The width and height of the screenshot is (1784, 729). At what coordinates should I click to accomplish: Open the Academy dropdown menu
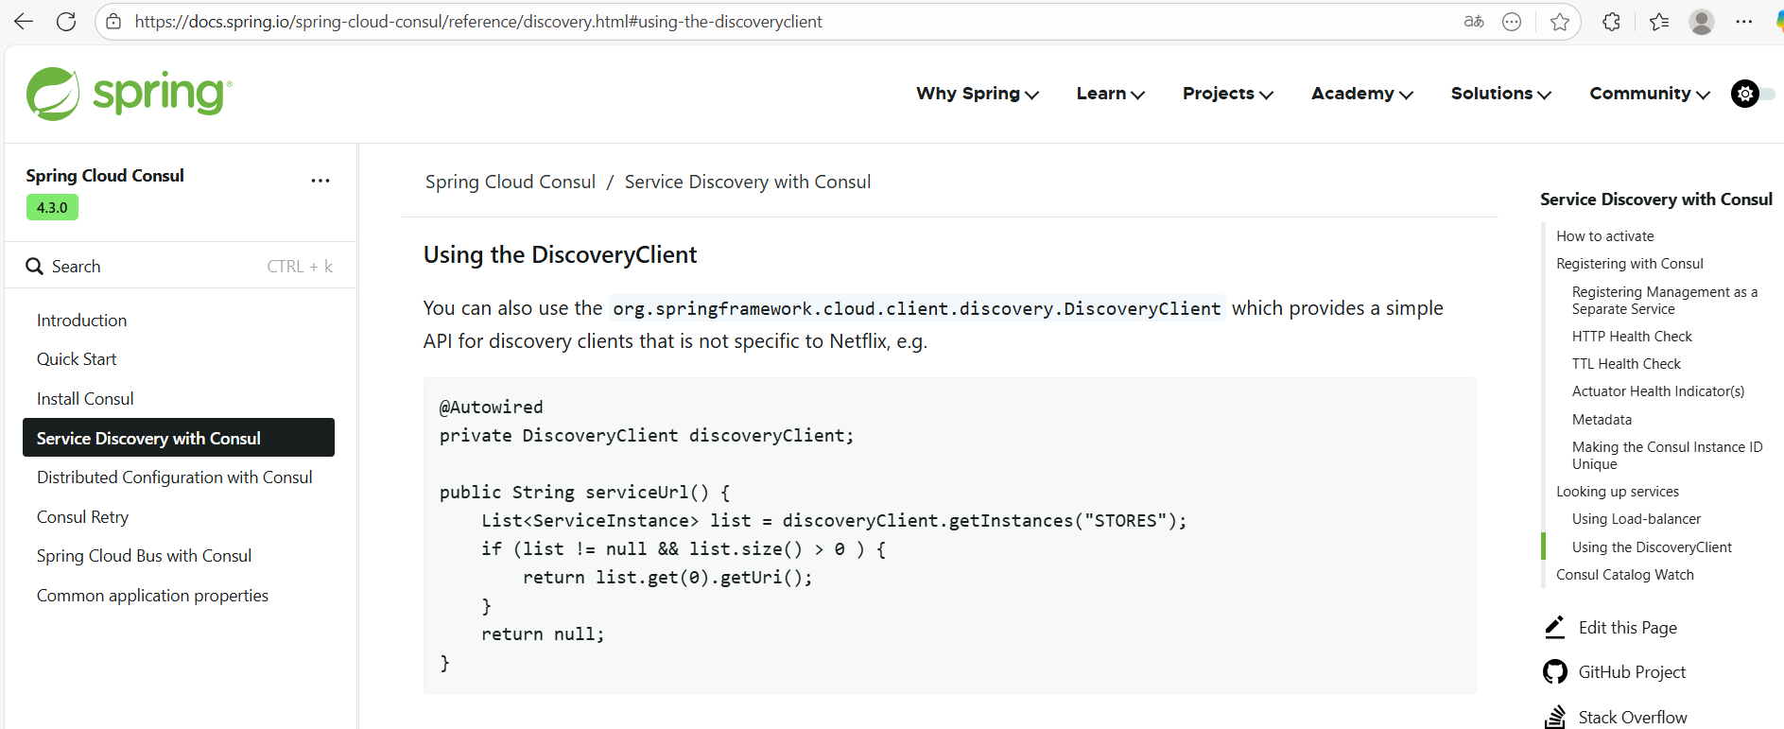pyautogui.click(x=1362, y=94)
